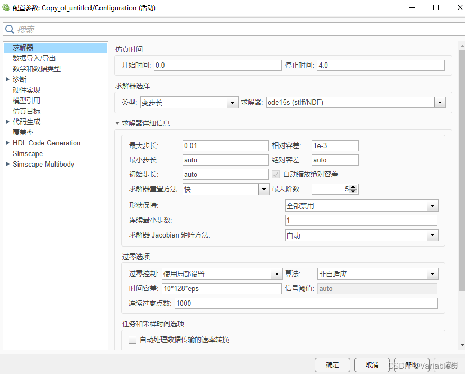This screenshot has height=374, width=465.
Task: Click the 帮助 button
Action: point(412,365)
